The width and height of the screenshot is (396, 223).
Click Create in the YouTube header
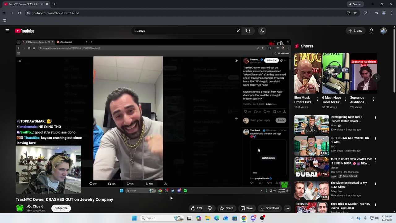click(x=355, y=31)
